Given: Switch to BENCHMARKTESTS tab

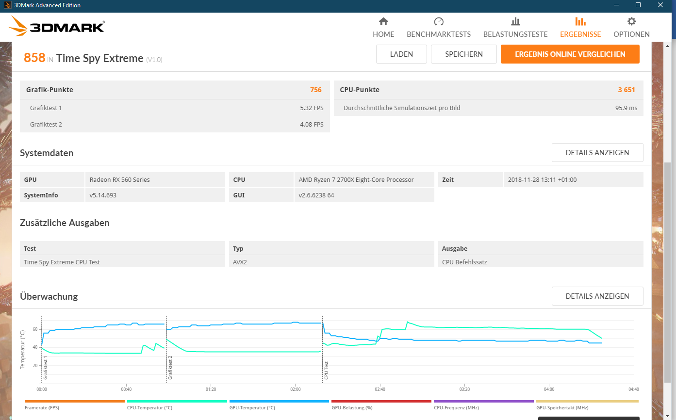Looking at the screenshot, I should coord(439,28).
